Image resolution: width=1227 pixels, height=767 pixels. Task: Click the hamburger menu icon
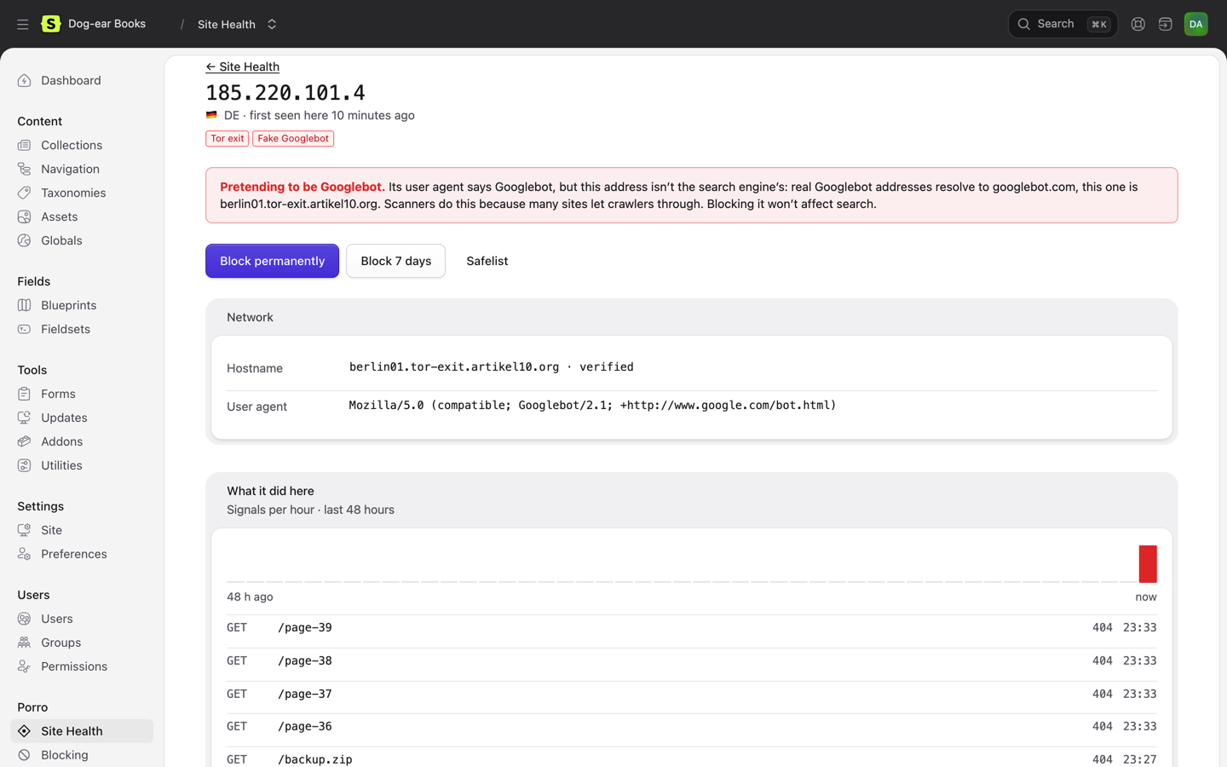point(23,24)
